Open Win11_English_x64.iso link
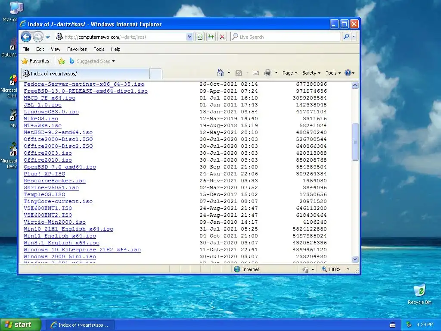This screenshot has width=441, height=331. 59,236
